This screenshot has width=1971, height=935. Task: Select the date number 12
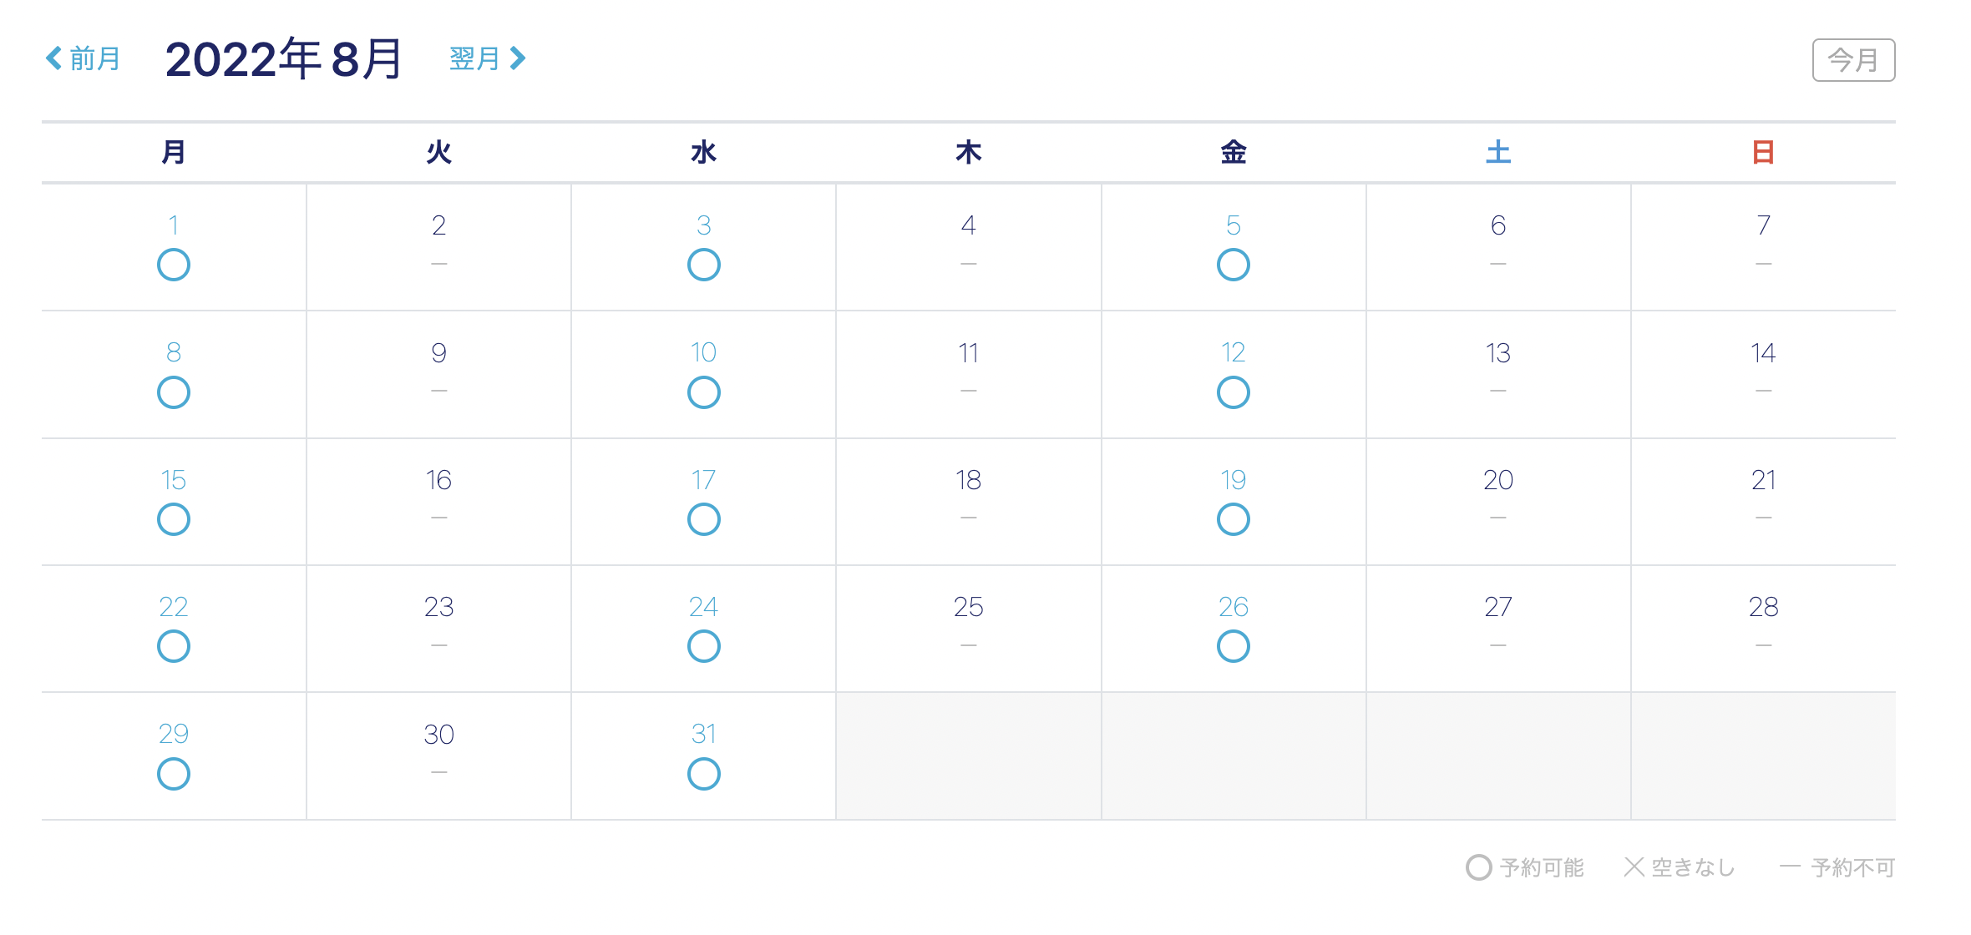tap(1233, 352)
